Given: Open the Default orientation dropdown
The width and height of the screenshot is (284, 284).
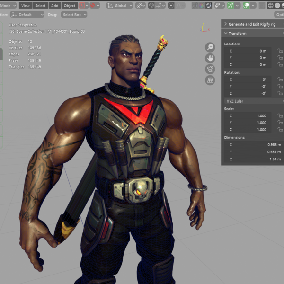Looking at the screenshot, I should tap(27, 15).
